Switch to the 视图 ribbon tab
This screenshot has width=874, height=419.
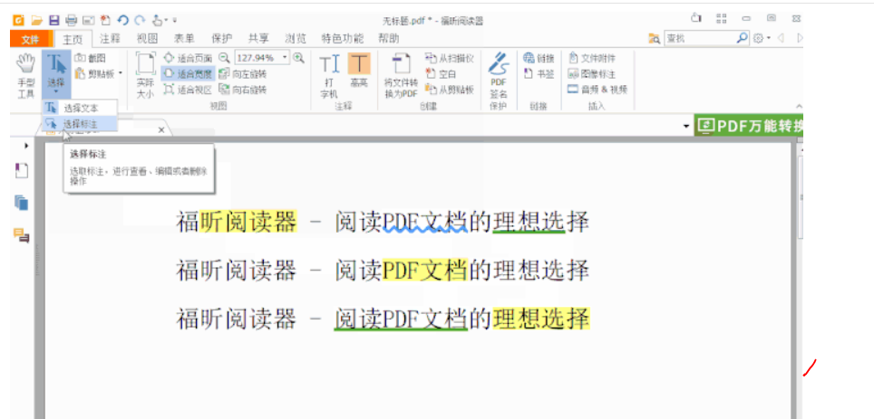pos(147,38)
